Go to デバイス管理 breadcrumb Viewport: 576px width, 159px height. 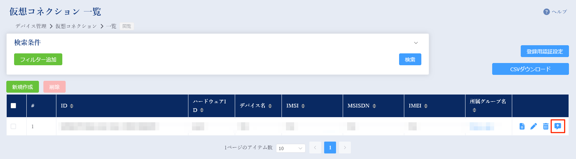(x=31, y=26)
